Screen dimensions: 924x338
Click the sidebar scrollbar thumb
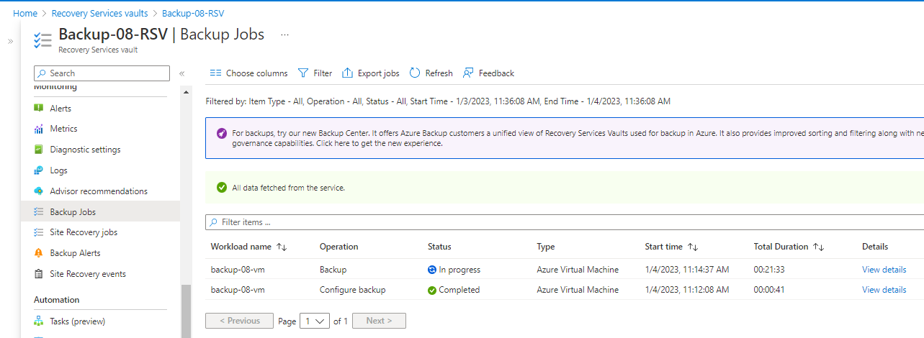pos(187,311)
